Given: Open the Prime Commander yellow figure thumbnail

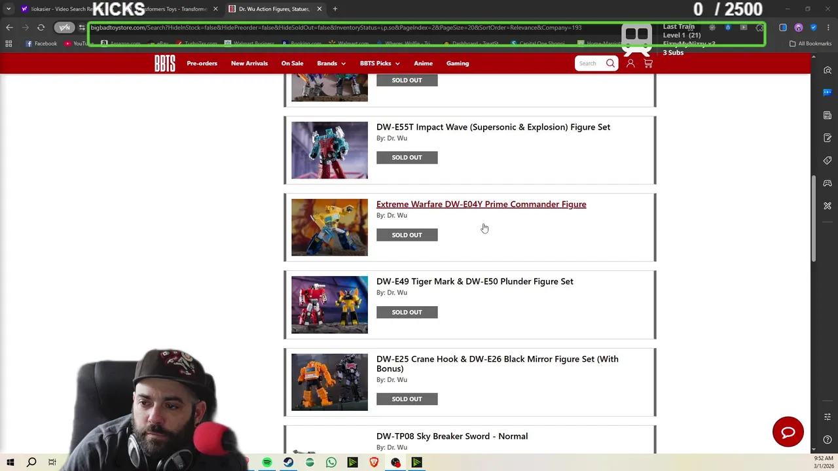Looking at the screenshot, I should [329, 227].
